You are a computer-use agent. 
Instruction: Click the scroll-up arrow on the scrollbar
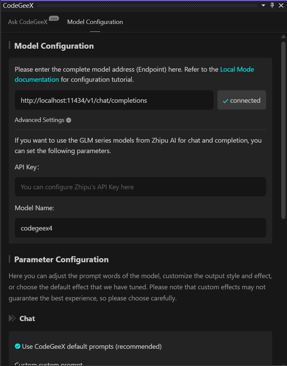pyautogui.click(x=283, y=36)
